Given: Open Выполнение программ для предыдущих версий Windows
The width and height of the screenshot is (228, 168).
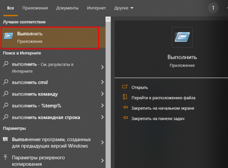Looking at the screenshot, I should pos(51,143).
